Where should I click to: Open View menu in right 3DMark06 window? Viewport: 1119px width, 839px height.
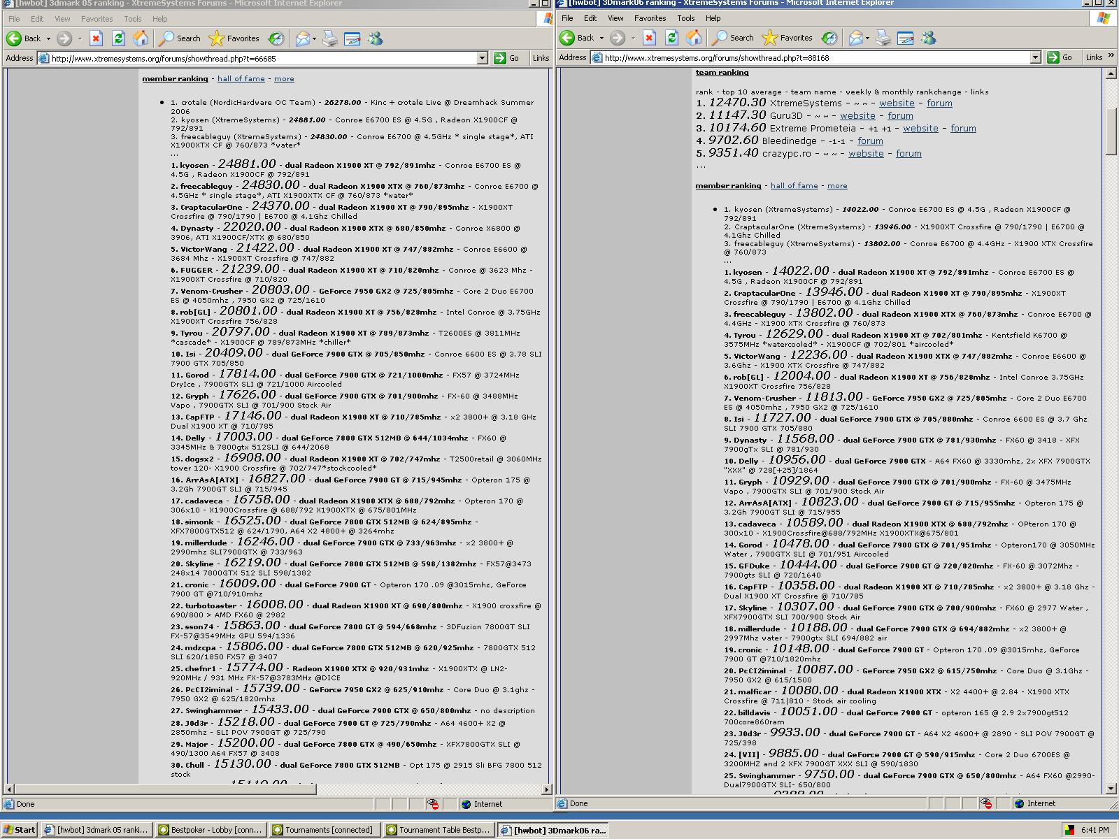(615, 18)
